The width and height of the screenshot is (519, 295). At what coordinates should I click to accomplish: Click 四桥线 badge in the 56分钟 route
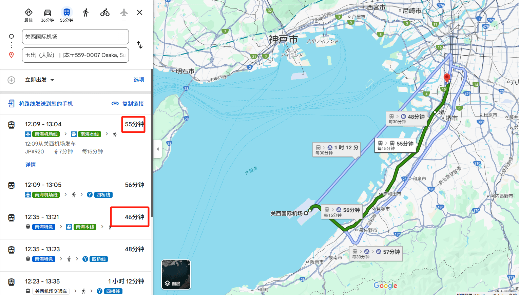pyautogui.click(x=103, y=195)
